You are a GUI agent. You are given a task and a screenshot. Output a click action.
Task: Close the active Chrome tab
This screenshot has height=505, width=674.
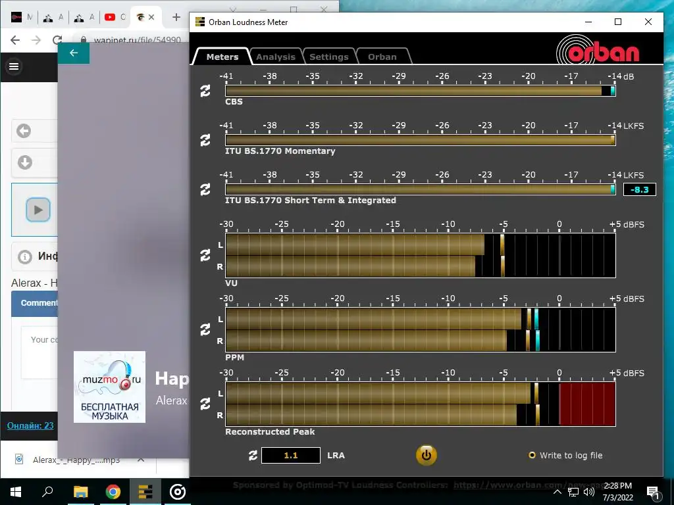(151, 17)
